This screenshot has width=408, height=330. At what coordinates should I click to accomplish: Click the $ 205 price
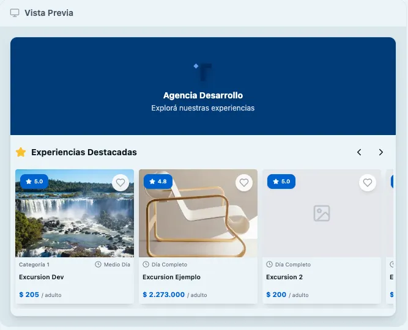pos(29,295)
